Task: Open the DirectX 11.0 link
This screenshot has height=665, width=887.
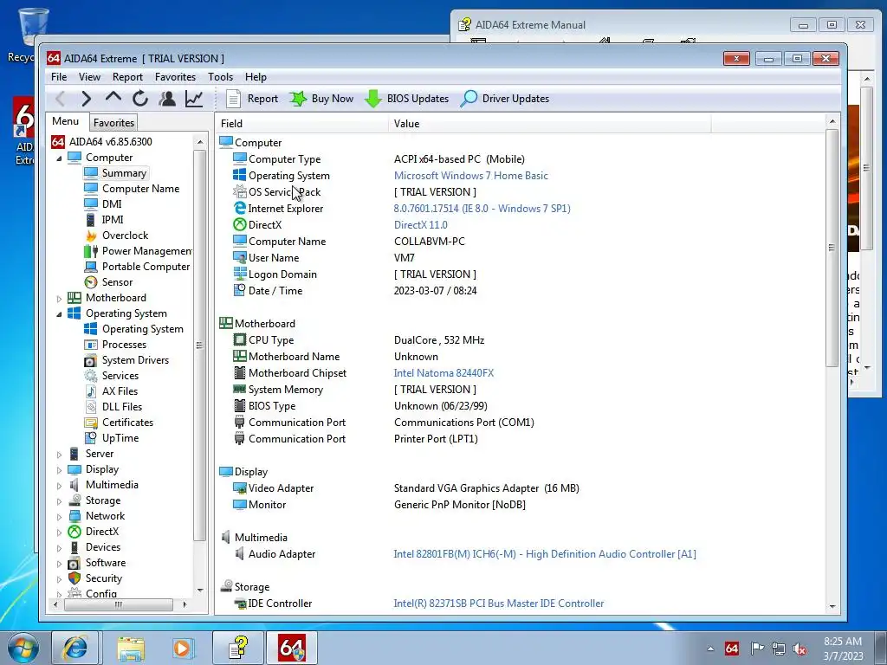Action: point(420,225)
